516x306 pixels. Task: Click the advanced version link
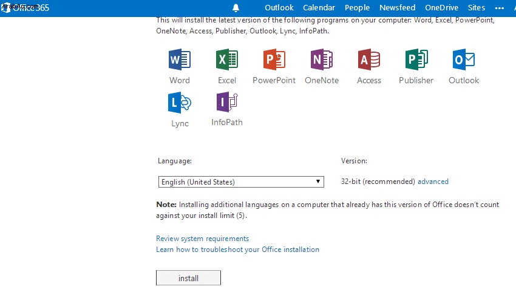[x=433, y=182]
